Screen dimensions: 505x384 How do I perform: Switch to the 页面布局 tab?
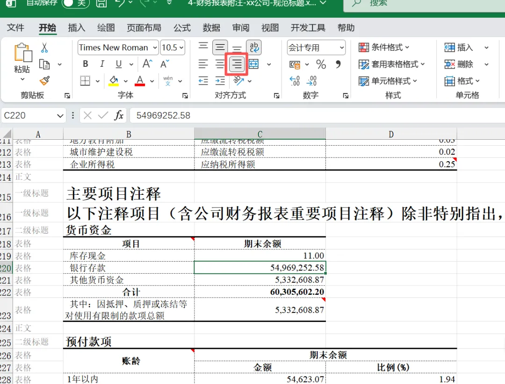point(144,28)
